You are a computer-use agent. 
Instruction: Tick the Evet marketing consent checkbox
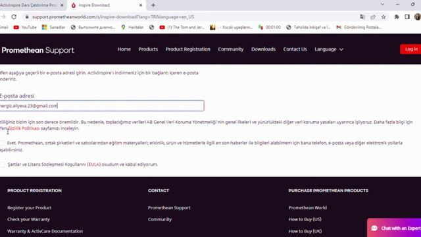pyautogui.click(x=2, y=143)
